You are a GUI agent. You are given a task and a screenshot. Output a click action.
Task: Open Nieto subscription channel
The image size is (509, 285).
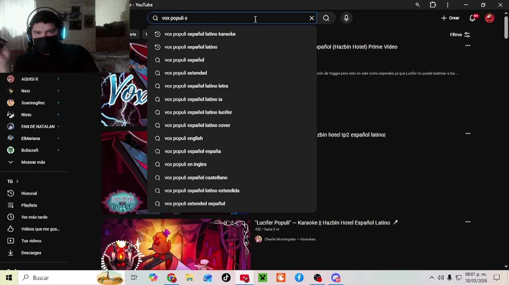click(x=34, y=115)
